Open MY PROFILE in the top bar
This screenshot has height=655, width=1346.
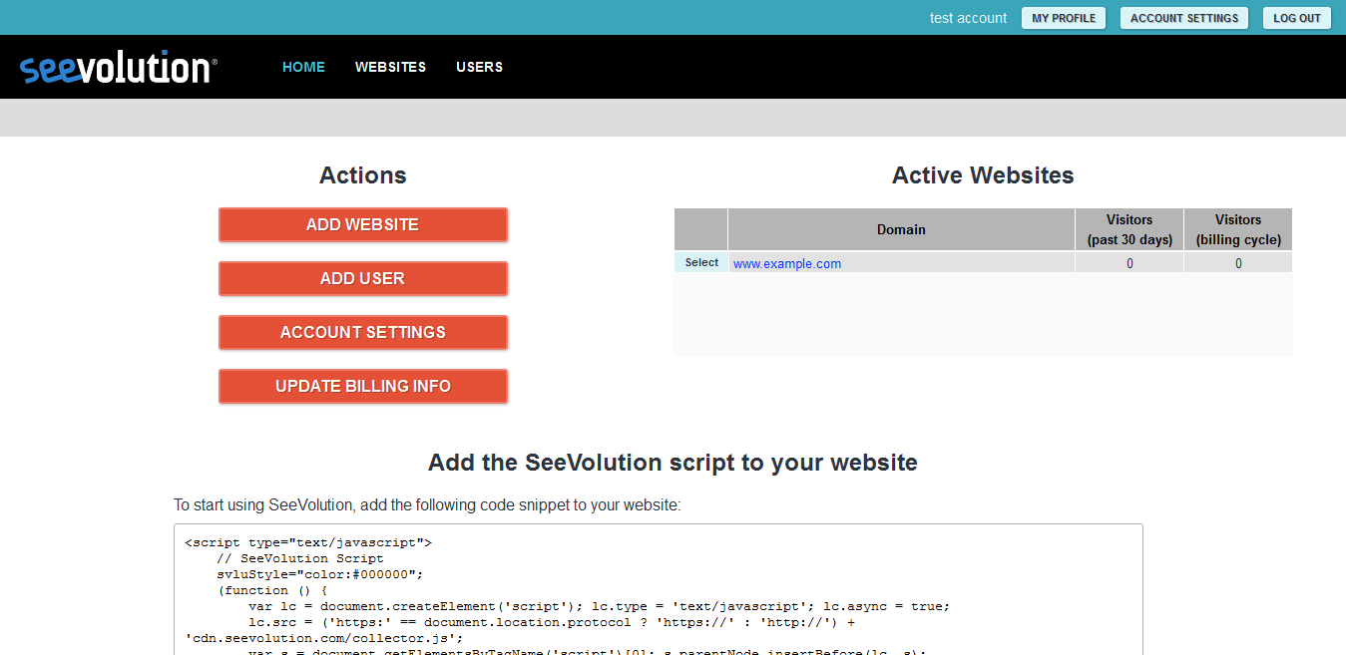[x=1063, y=18]
